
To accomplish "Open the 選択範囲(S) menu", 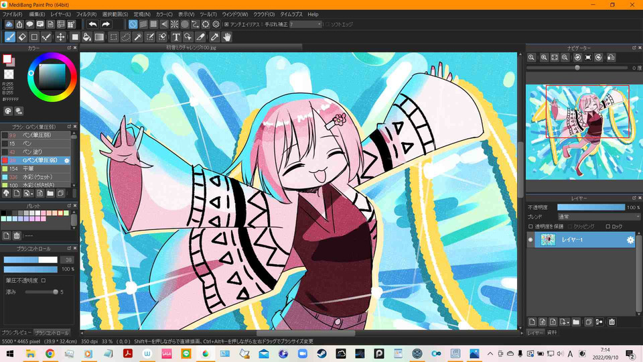I will [115, 14].
